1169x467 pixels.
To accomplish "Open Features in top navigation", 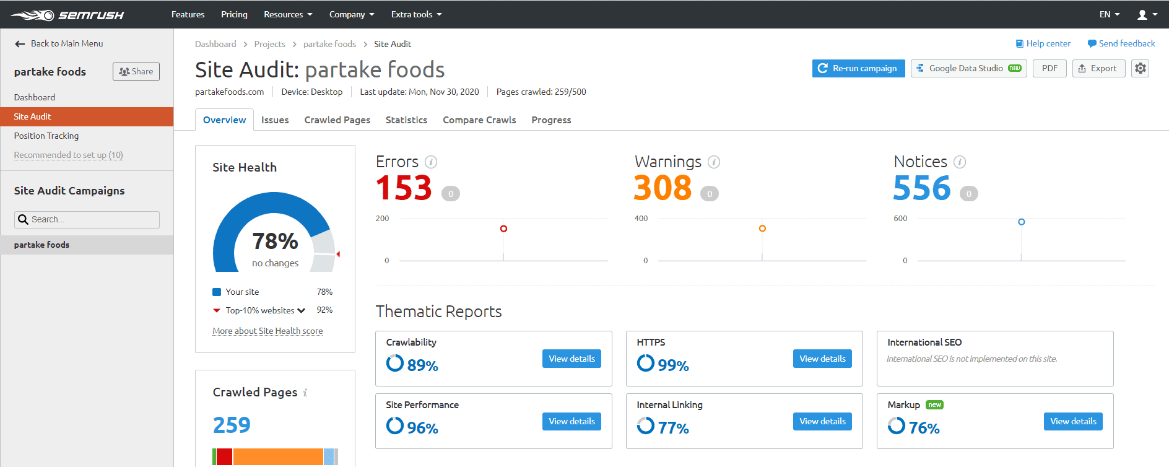I will tap(188, 14).
